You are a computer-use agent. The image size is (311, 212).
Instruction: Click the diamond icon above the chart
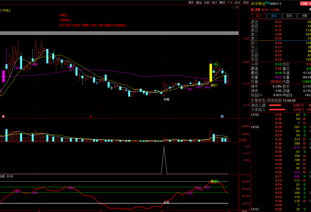233,7
